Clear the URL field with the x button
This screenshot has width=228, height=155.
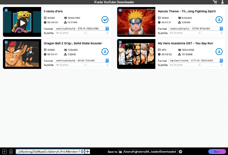(x=82, y=152)
